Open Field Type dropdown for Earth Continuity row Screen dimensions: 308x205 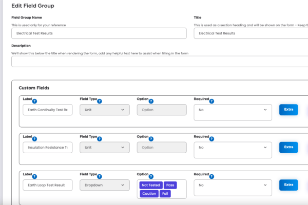click(105, 110)
